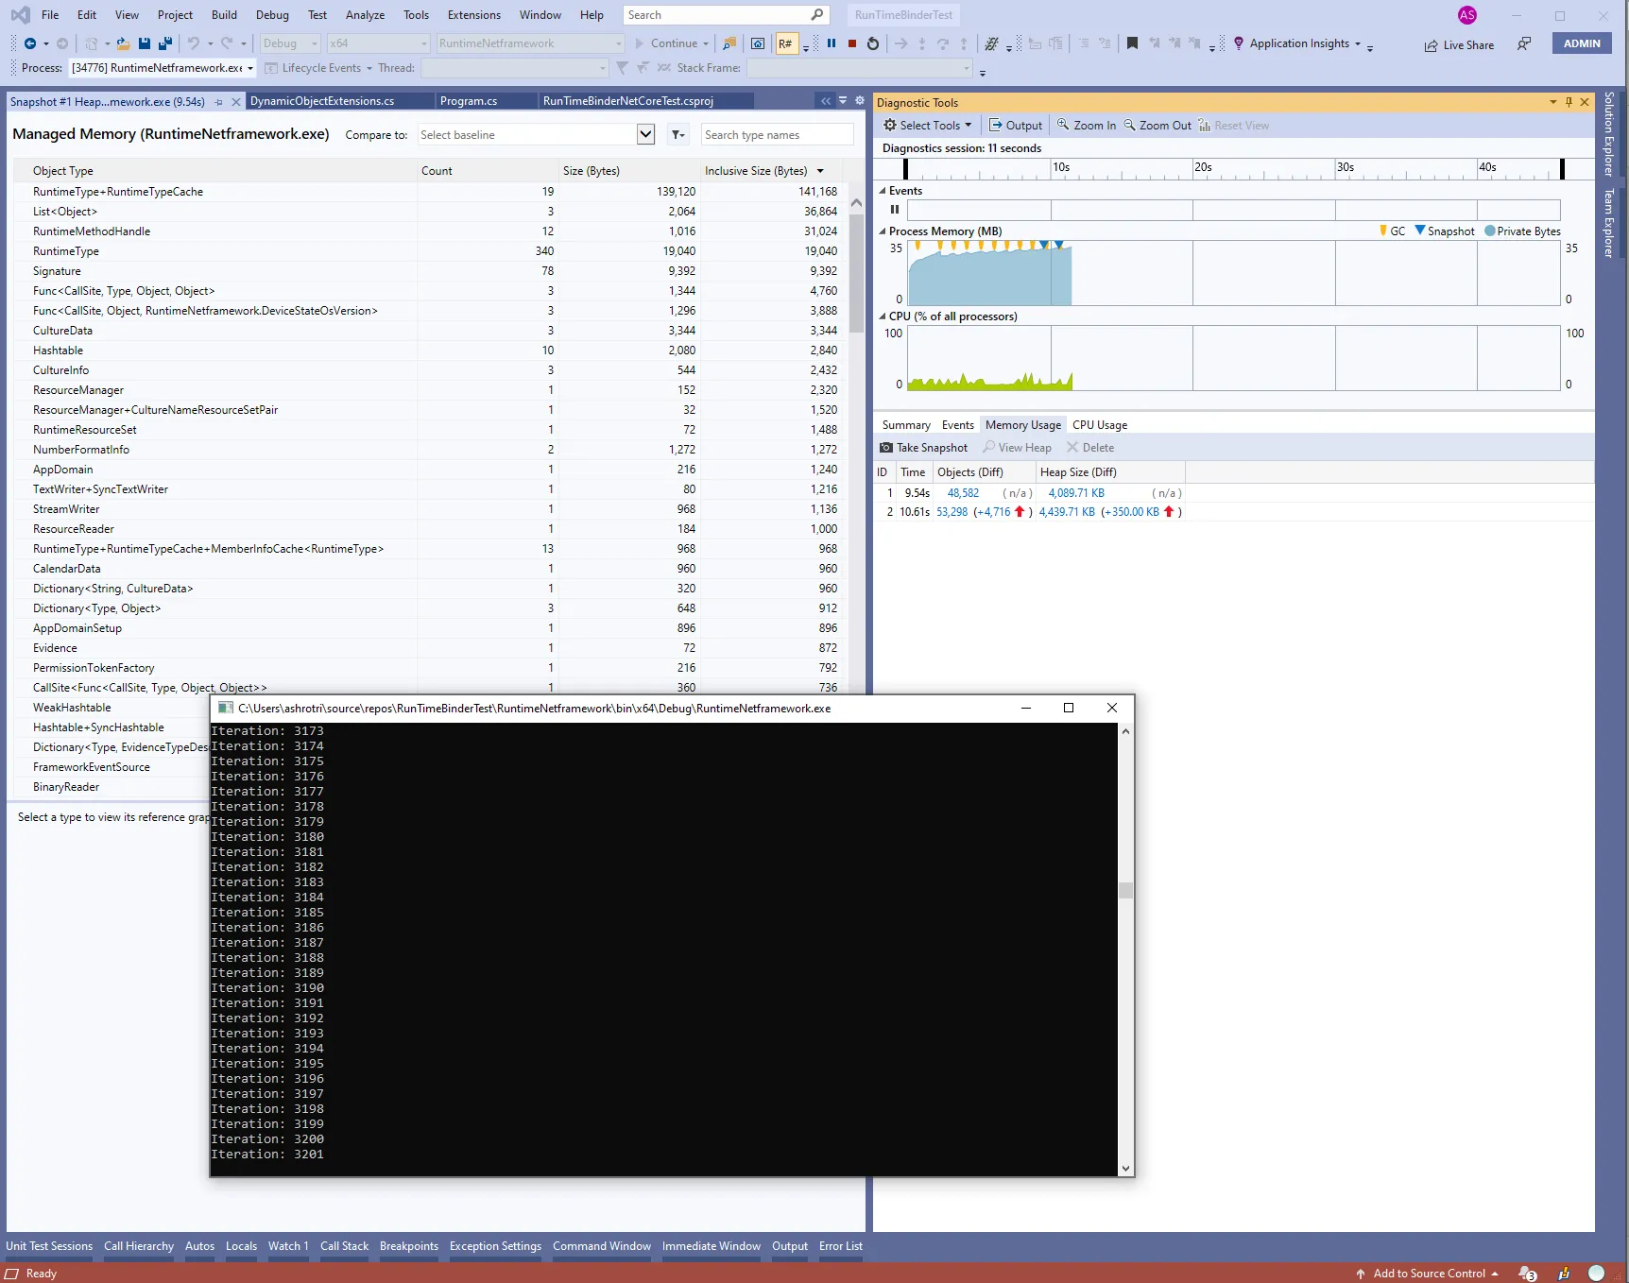
Task: Pin the Diagnostic Tools panel
Action: click(1569, 102)
